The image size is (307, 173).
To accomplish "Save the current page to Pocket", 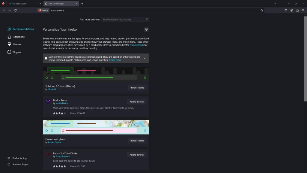I will tap(286, 10).
